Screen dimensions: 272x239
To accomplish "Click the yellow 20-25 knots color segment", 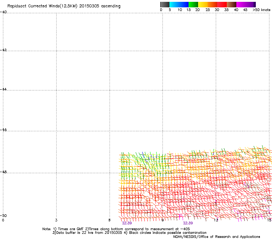I will point(203,4).
